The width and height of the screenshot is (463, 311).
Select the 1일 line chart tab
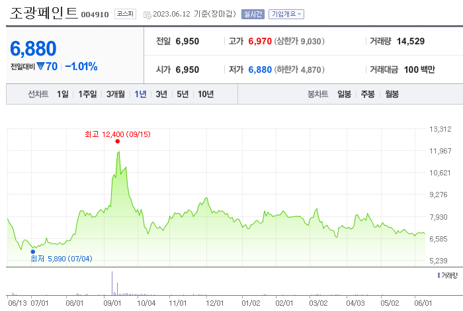(63, 94)
